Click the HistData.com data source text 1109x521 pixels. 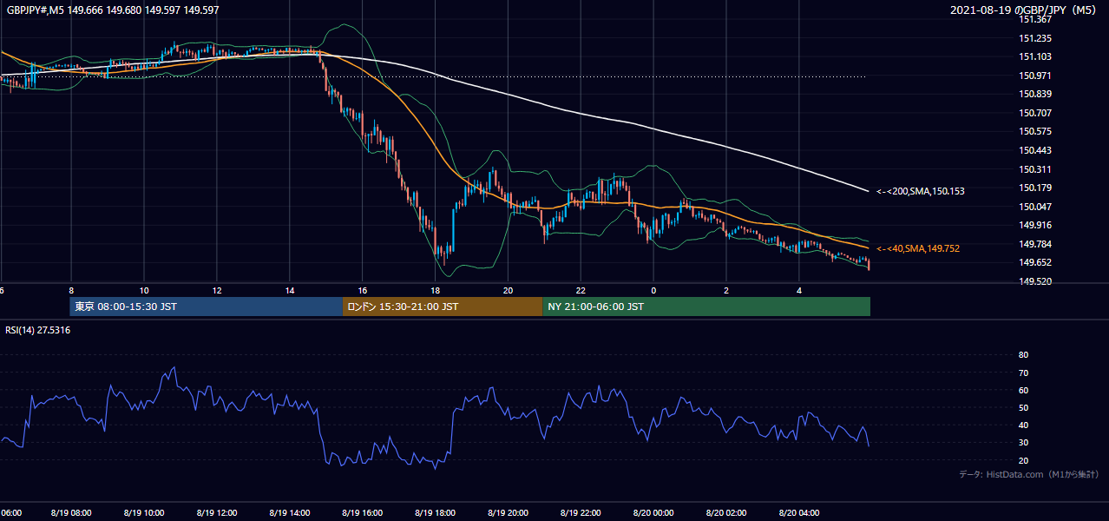pyautogui.click(x=1029, y=474)
